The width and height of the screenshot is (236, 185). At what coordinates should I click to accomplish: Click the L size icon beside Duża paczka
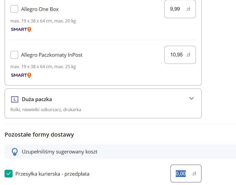(x=14, y=99)
